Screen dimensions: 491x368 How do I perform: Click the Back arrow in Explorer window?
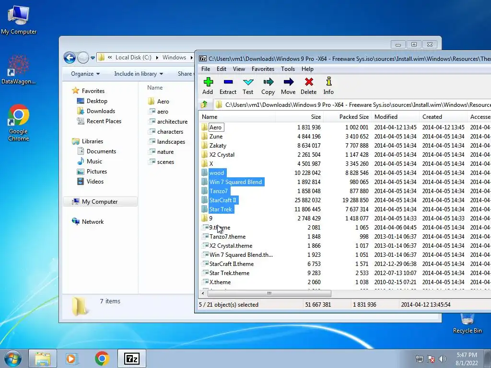[70, 57]
